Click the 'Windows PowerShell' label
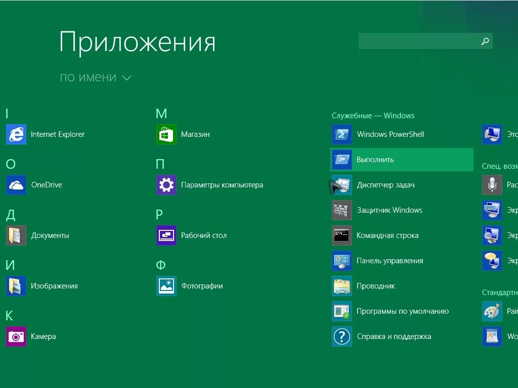 391,134
